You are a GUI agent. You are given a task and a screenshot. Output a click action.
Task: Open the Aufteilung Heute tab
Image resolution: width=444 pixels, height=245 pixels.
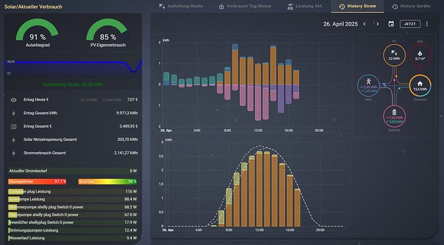click(181, 6)
